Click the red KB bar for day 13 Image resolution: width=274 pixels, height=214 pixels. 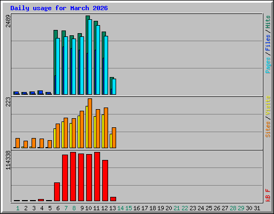pyautogui.click(x=113, y=199)
